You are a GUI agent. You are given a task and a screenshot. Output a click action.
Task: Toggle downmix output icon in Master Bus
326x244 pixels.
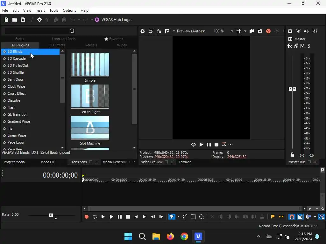[298, 31]
